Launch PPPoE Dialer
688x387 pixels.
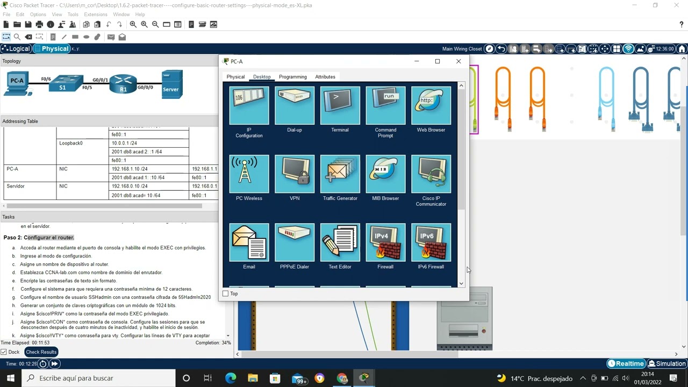(295, 242)
